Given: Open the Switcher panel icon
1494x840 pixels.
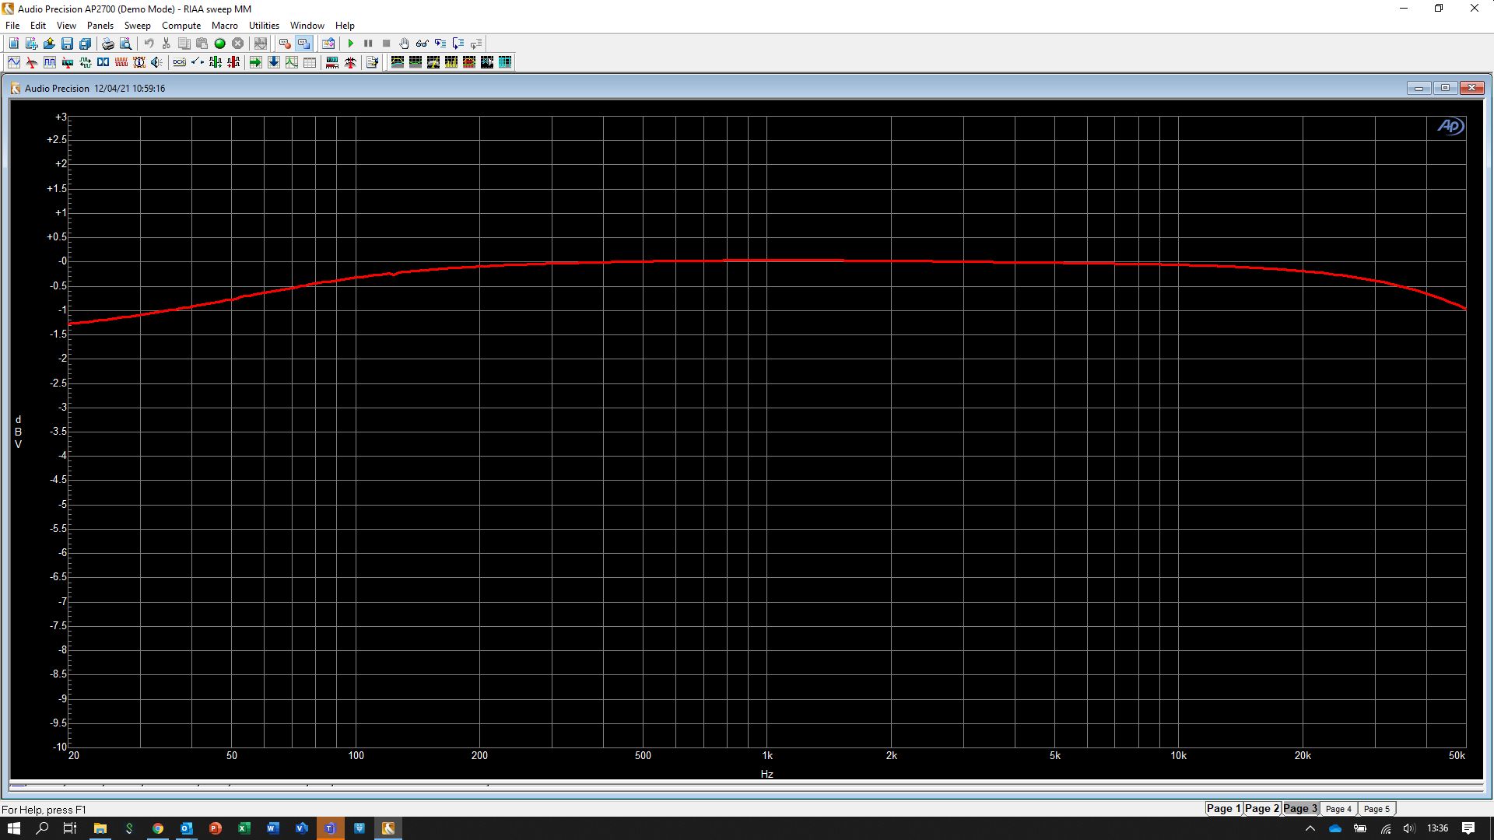Looking at the screenshot, I should (x=197, y=62).
